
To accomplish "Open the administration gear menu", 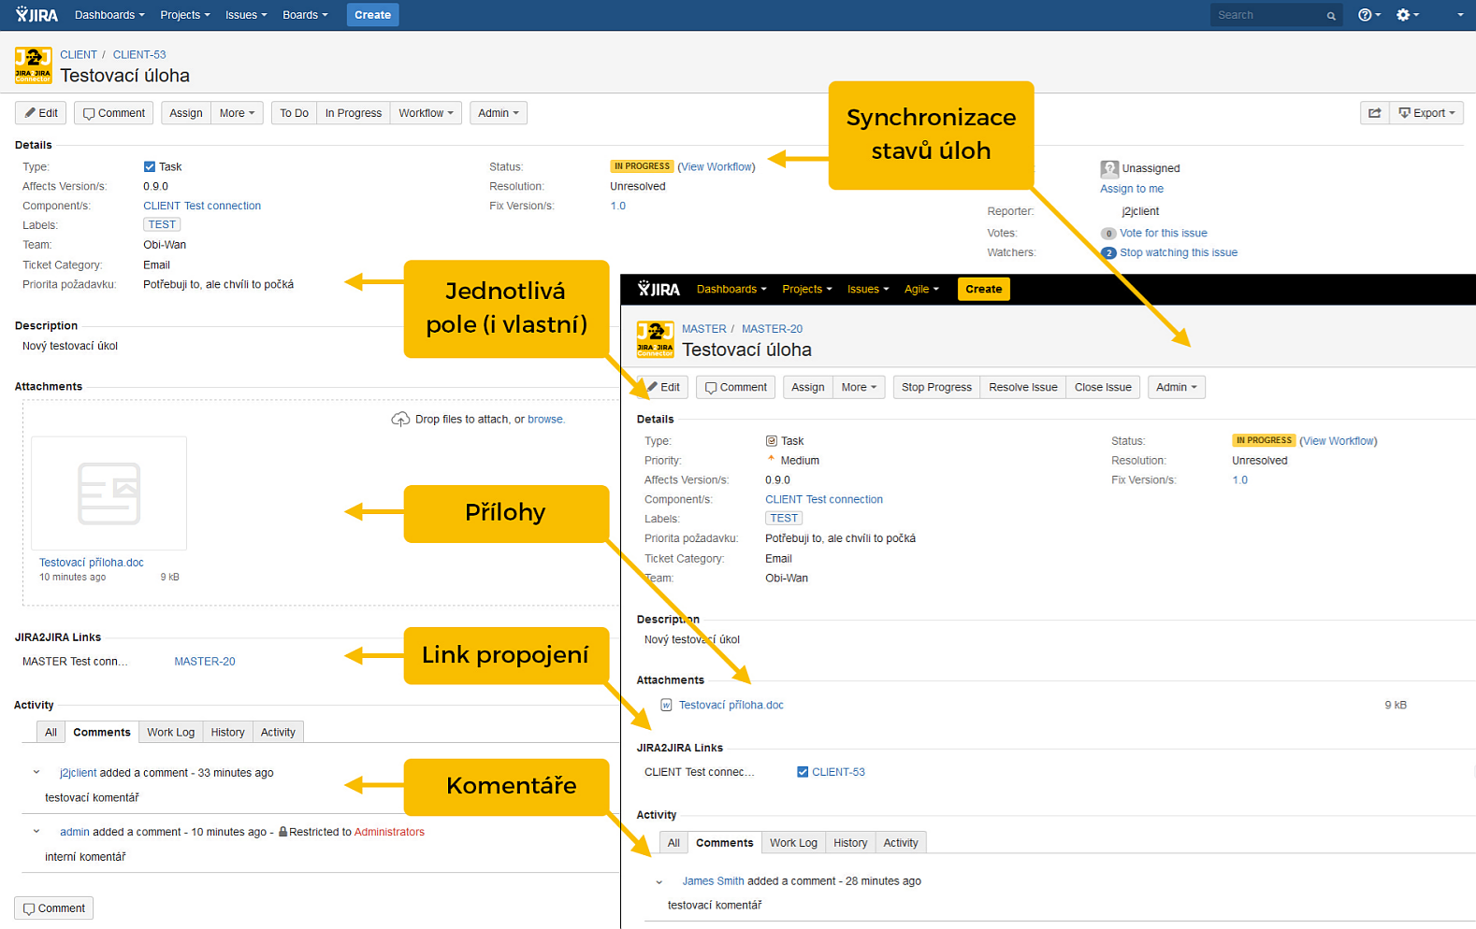I will pos(1408,15).
